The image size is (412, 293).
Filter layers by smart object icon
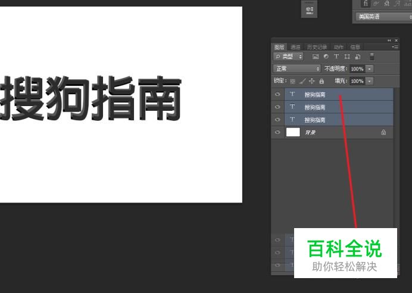click(x=358, y=57)
